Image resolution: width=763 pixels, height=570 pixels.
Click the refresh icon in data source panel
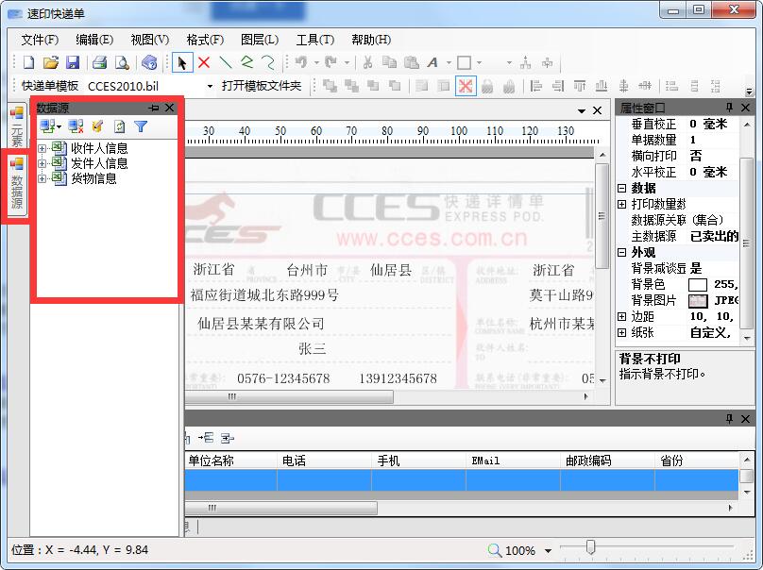click(x=119, y=126)
